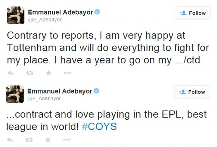The height and width of the screenshot is (147, 217).
Task: Click the verified badge in the top tweet
Action: [97, 12]
